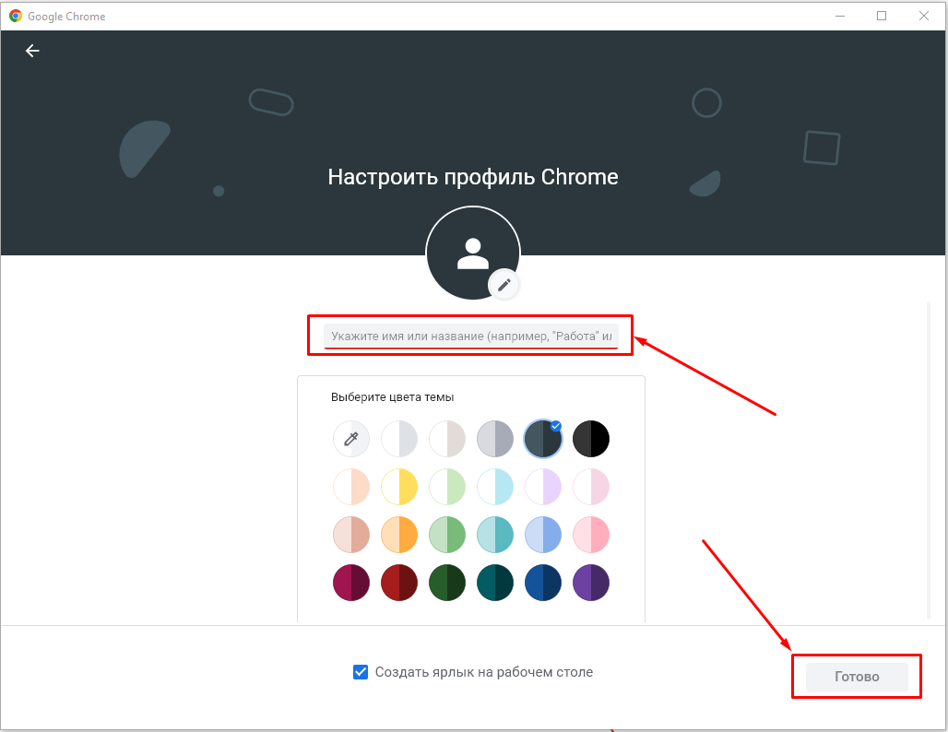Image resolution: width=948 pixels, height=732 pixels.
Task: Click the 'Настроить профиль Chrome' title
Action: (x=473, y=177)
